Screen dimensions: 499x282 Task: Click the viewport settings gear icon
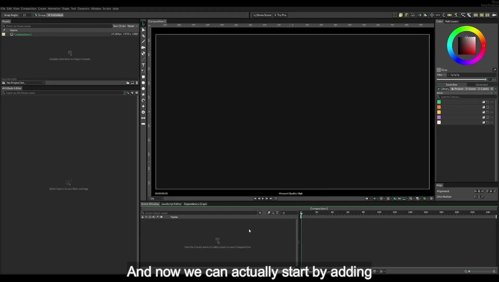pos(431,199)
